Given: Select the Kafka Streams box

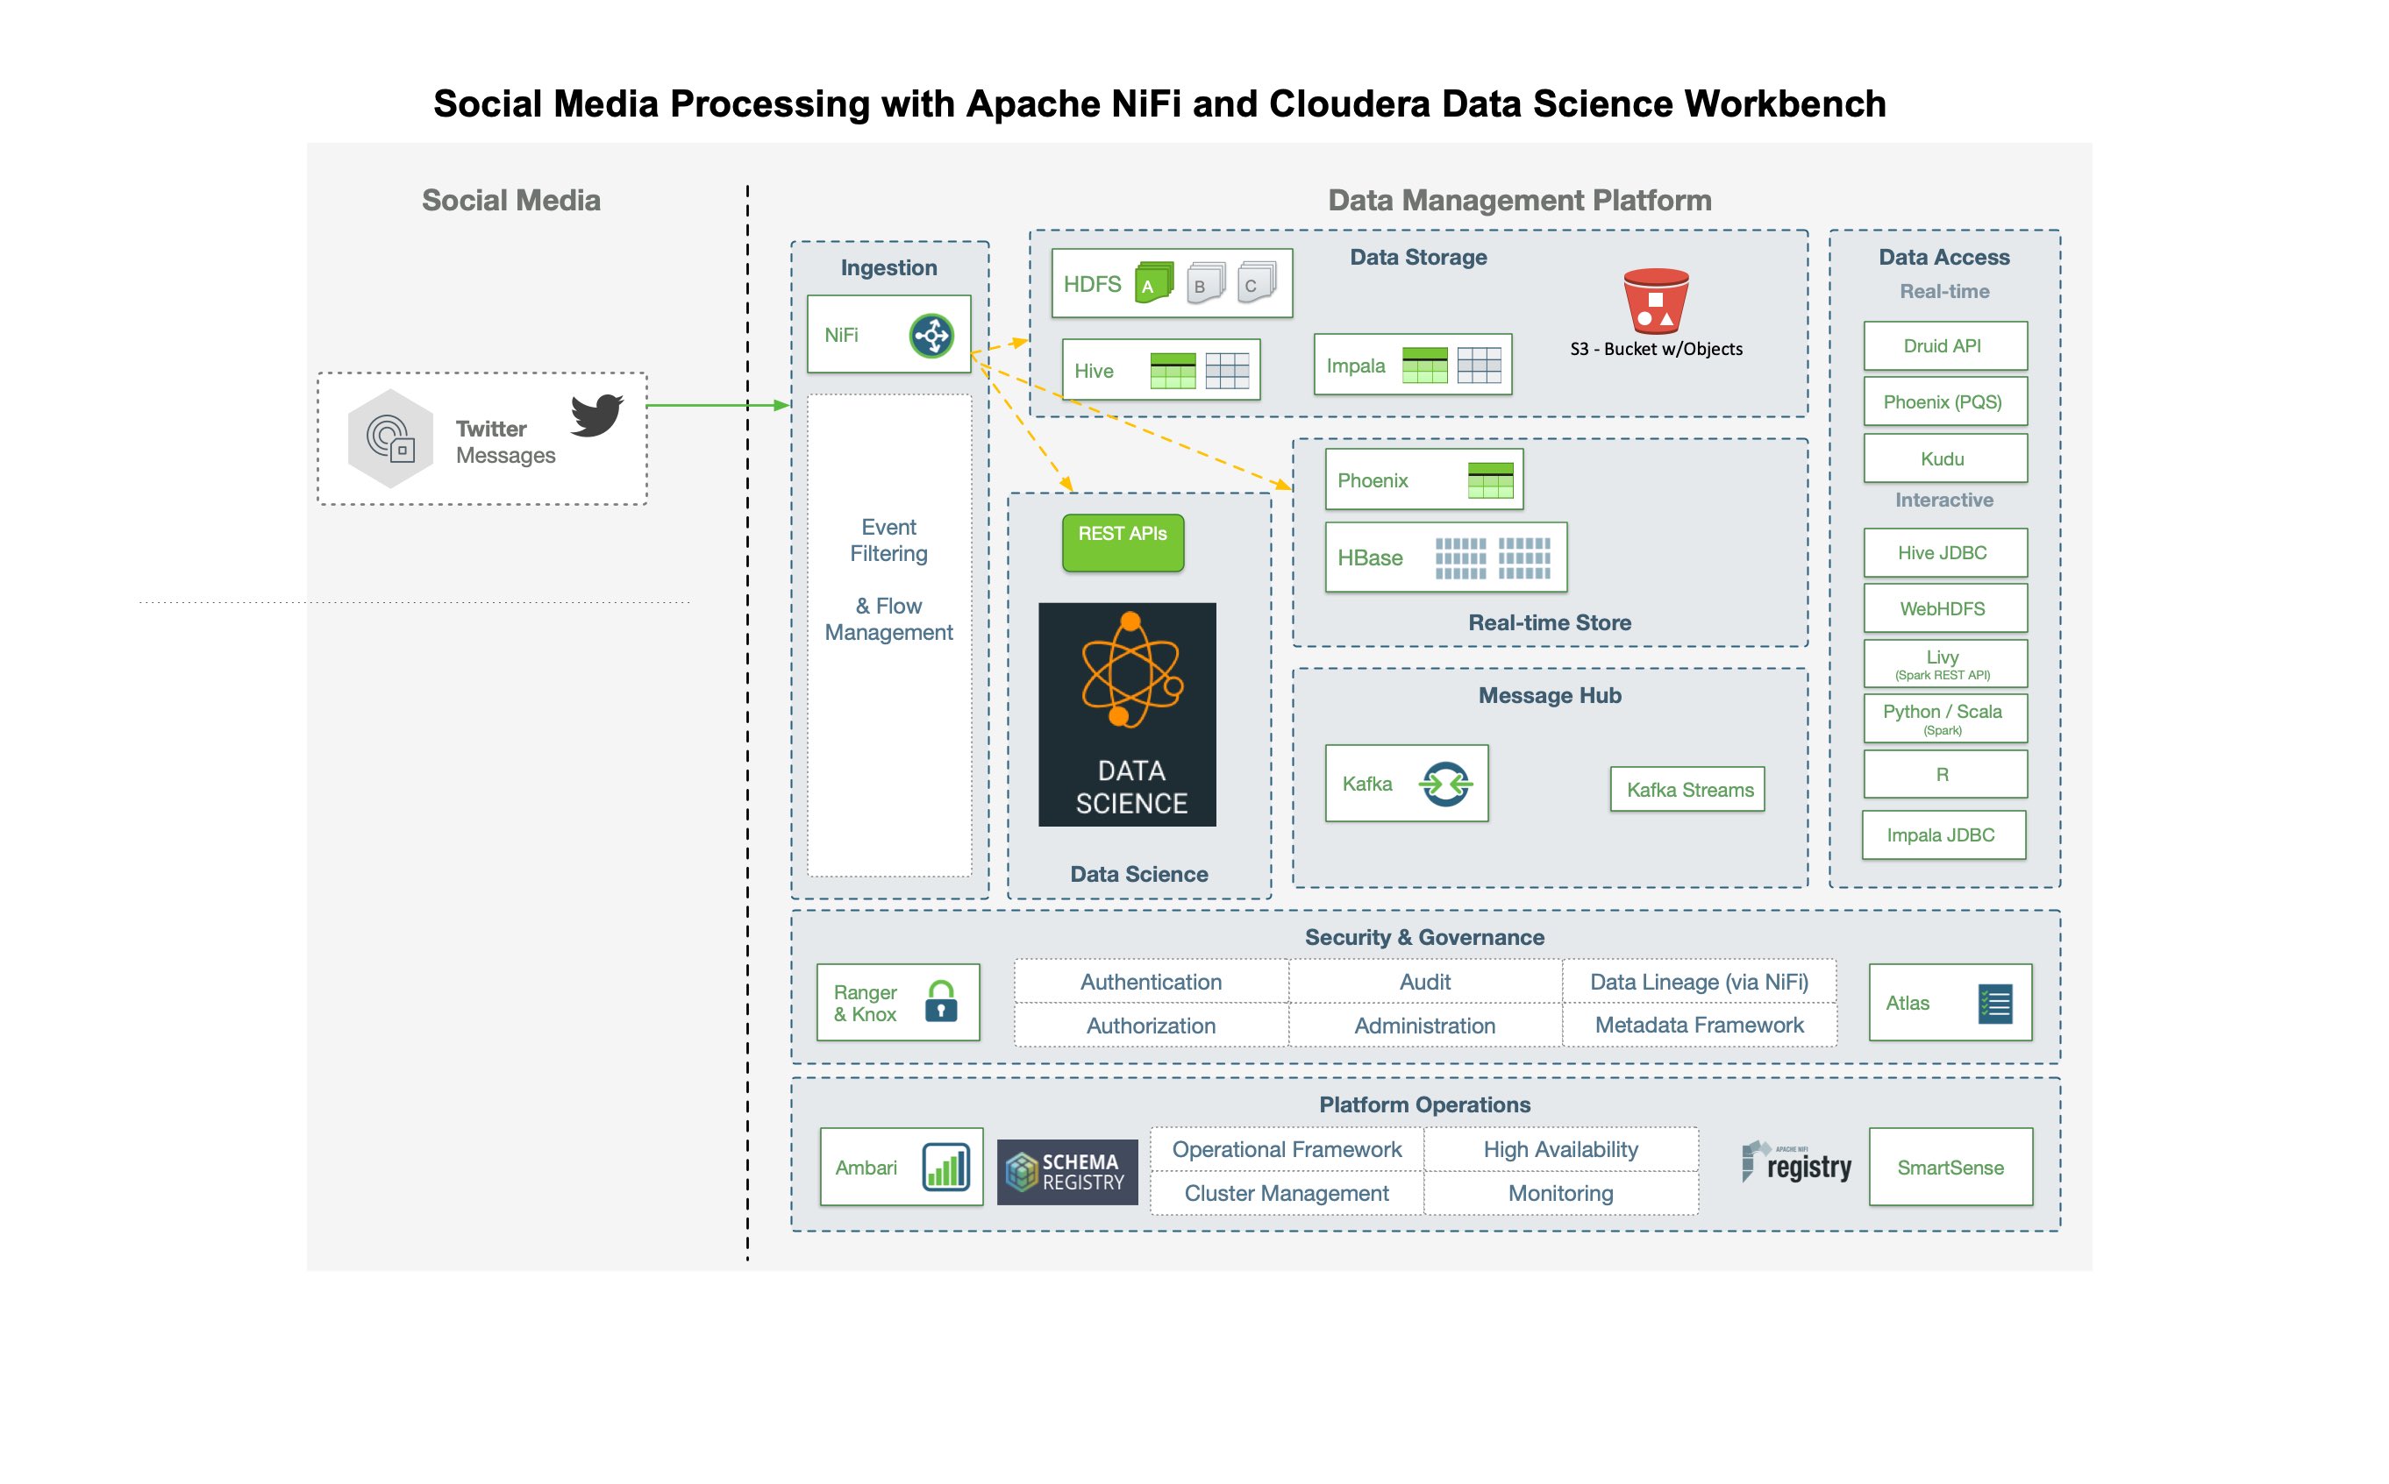Looking at the screenshot, I should point(1687,790).
